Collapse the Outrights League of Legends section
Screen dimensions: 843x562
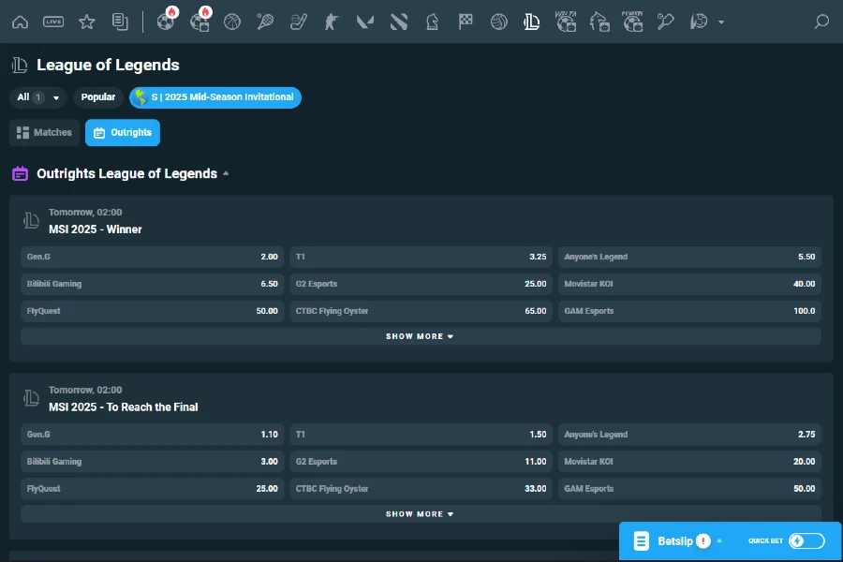click(x=225, y=174)
